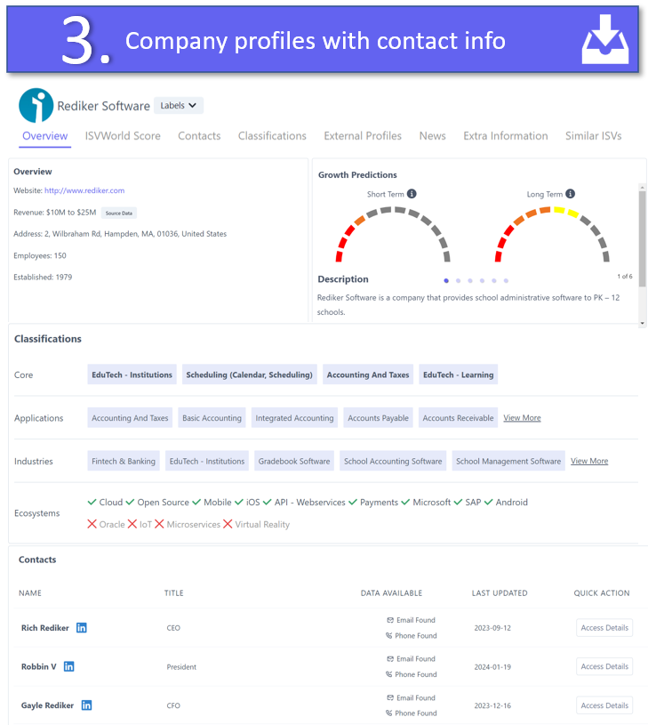Select the sixth description carousel dot
Image resolution: width=648 pixels, height=725 pixels.
[506, 281]
